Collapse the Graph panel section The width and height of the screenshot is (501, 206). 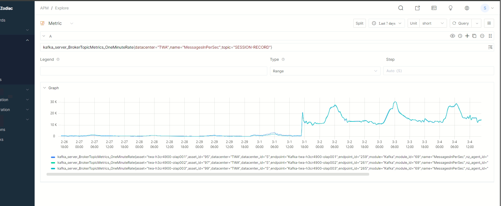coord(45,88)
